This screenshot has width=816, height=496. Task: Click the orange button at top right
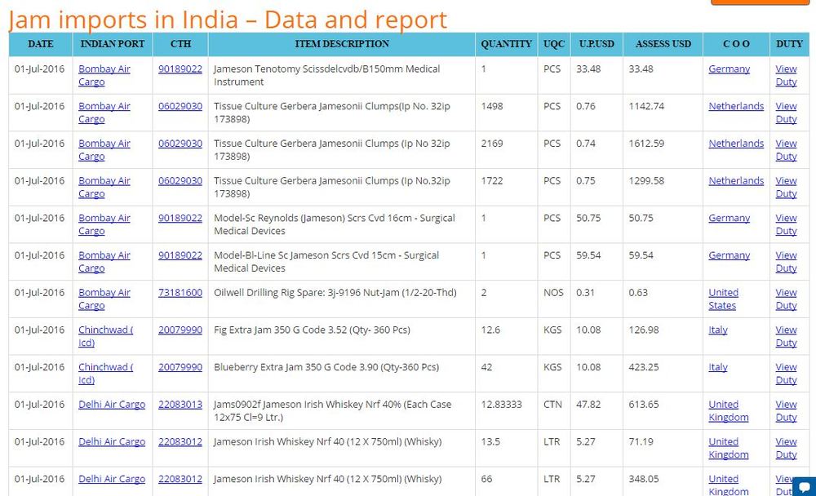[x=760, y=2]
